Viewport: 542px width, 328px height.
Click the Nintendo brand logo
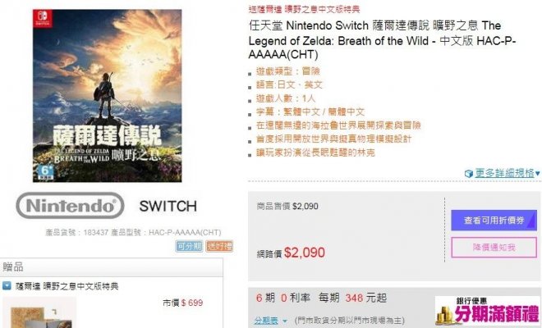(70, 206)
